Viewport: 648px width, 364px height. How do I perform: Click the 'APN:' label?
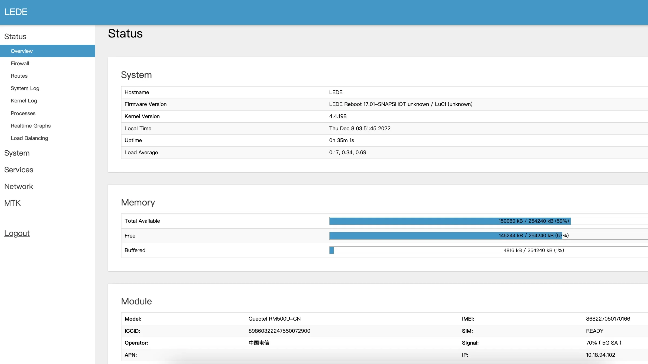(x=131, y=355)
